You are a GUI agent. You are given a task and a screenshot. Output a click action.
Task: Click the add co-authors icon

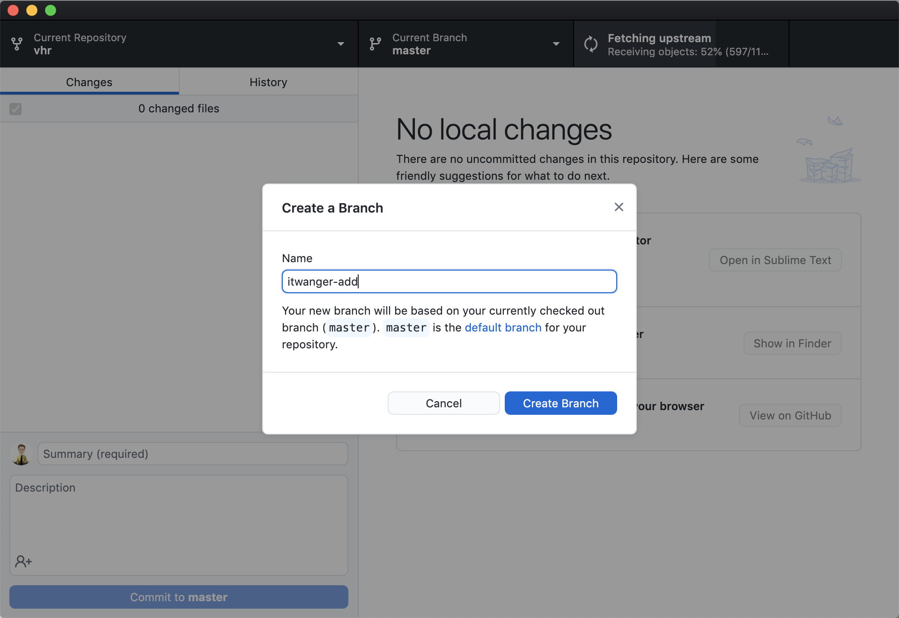tap(23, 561)
